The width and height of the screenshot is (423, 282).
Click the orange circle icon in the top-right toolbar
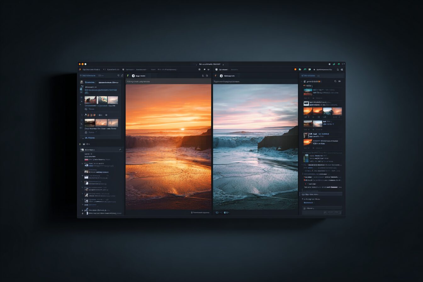pos(296,69)
